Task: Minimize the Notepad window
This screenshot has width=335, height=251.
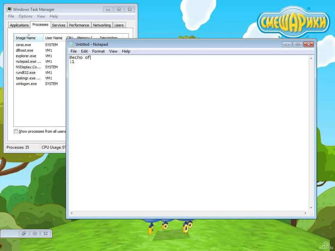Action: [287, 44]
